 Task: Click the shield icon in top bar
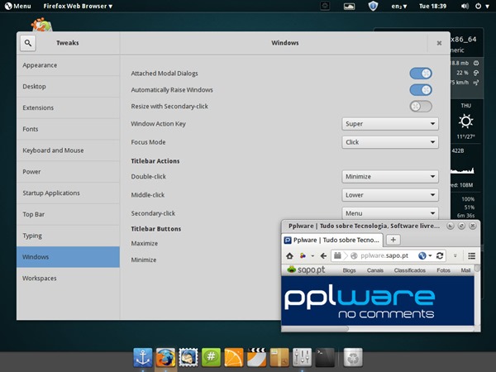tap(374, 6)
